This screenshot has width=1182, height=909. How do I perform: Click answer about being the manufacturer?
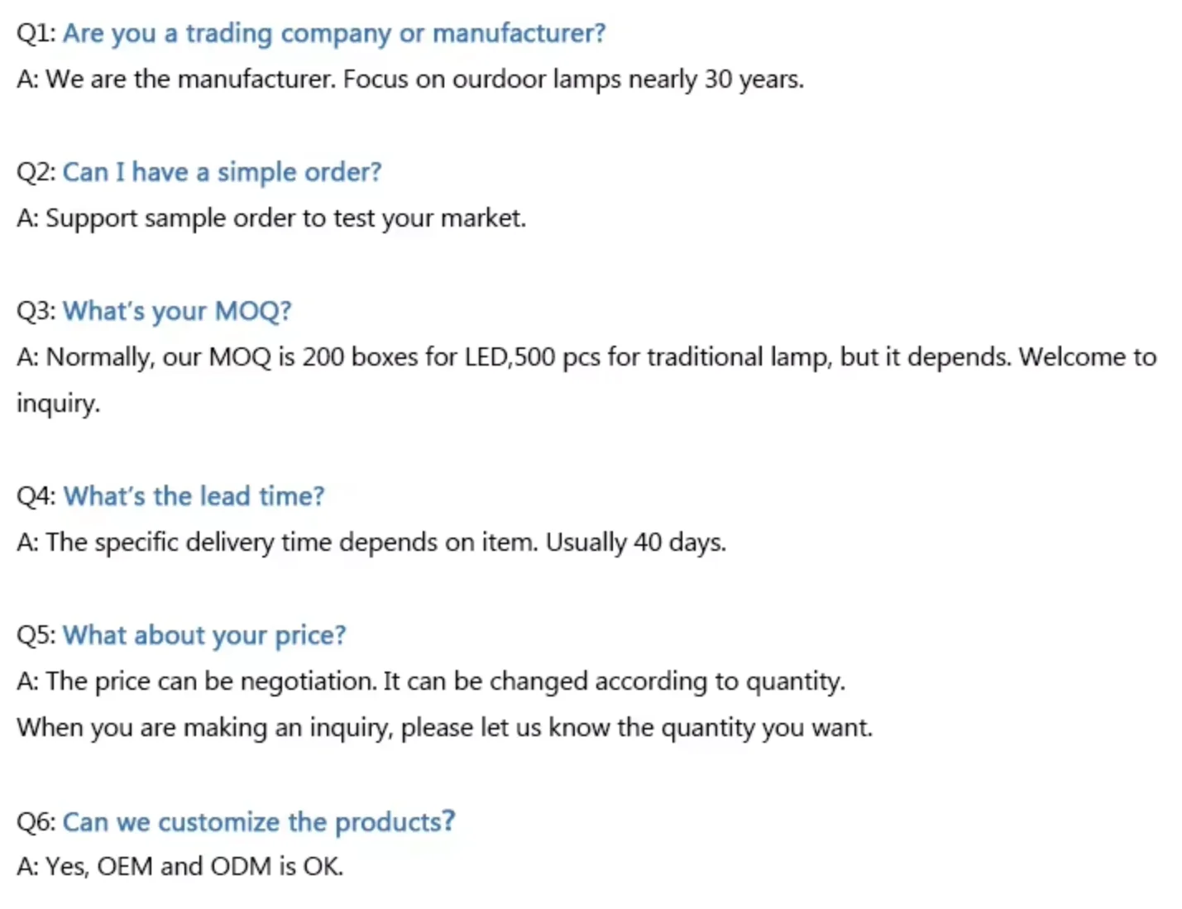(x=410, y=79)
